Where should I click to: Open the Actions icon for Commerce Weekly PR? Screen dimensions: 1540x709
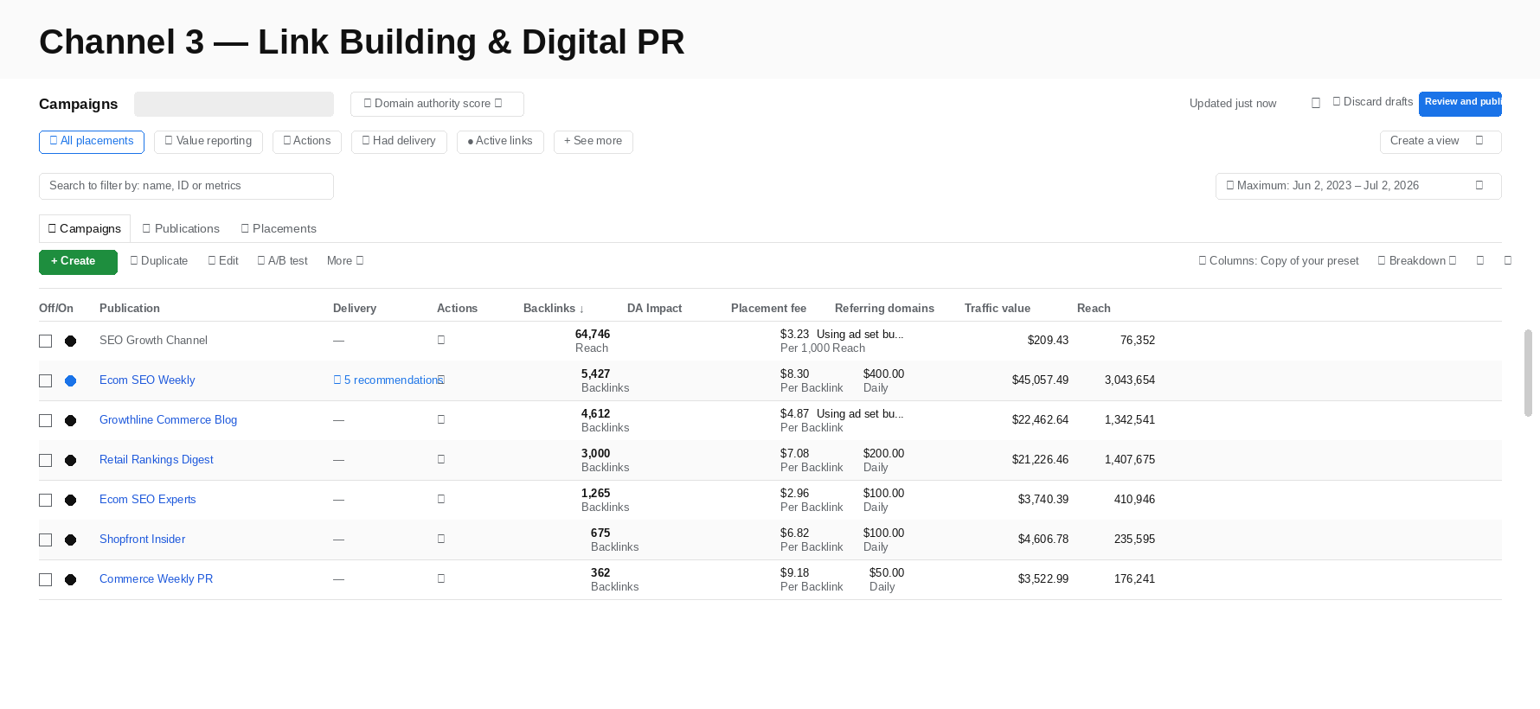coord(441,579)
